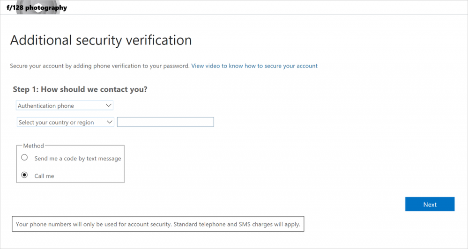The height and width of the screenshot is (249, 468).
Task: Click the "Additional security verification" heading
Action: [101, 40]
